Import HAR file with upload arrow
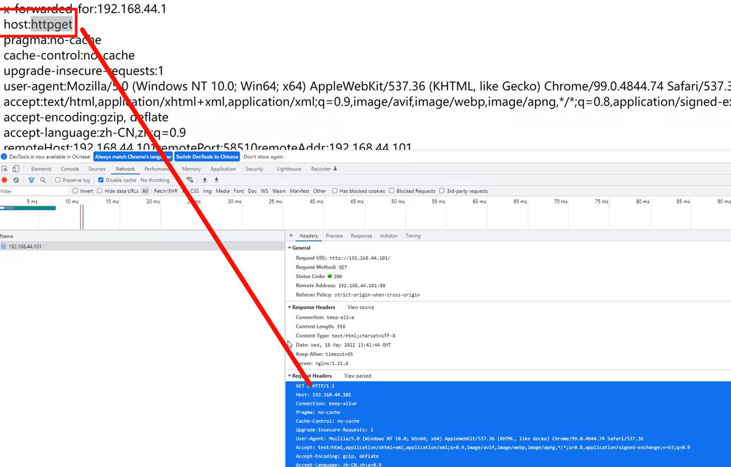 point(205,180)
